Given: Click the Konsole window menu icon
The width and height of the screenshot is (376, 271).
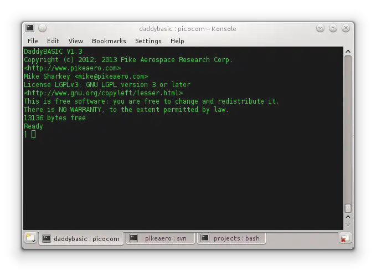Looking at the screenshot, I should [x=30, y=28].
